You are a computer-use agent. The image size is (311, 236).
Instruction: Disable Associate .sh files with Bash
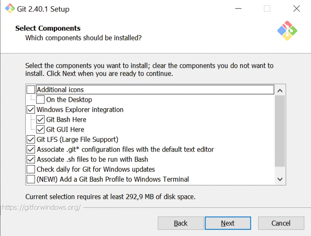coord(31,159)
